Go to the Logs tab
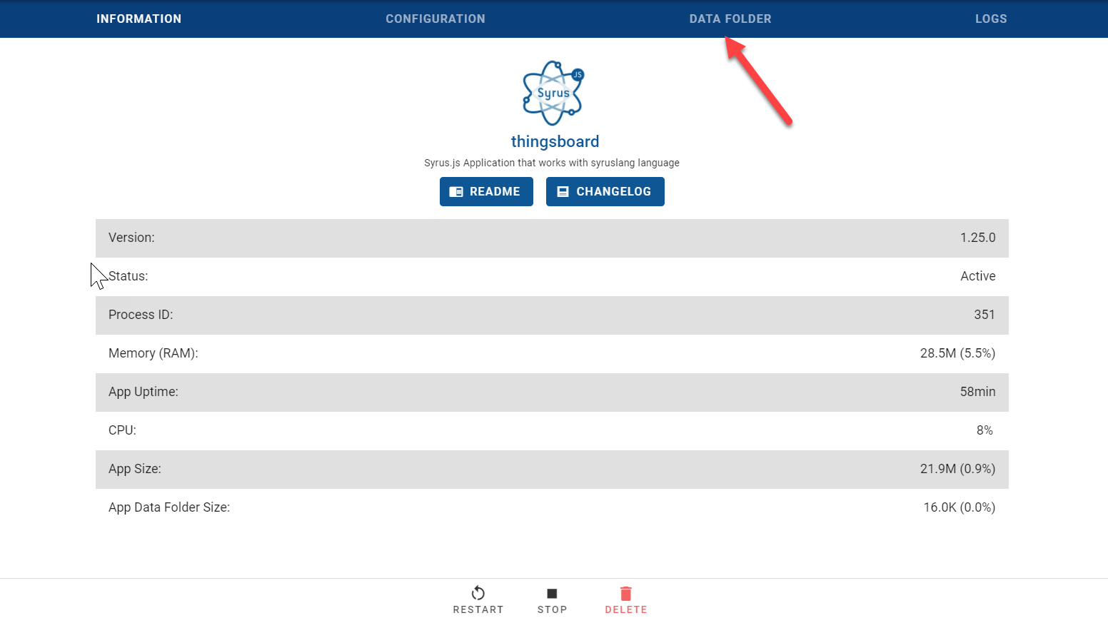 (990, 19)
